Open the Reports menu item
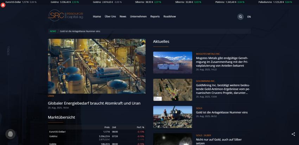Image resolution: width=299 pixels, height=145 pixels. coord(155,16)
